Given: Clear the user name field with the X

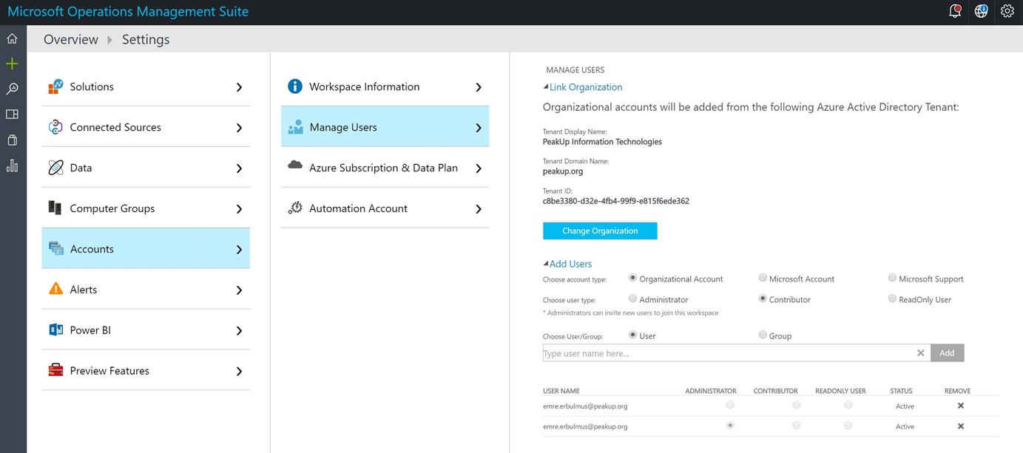Looking at the screenshot, I should coord(921,353).
